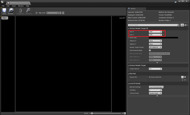
Task: Toggle the Mip Level checkbox
Action: (36, 13)
